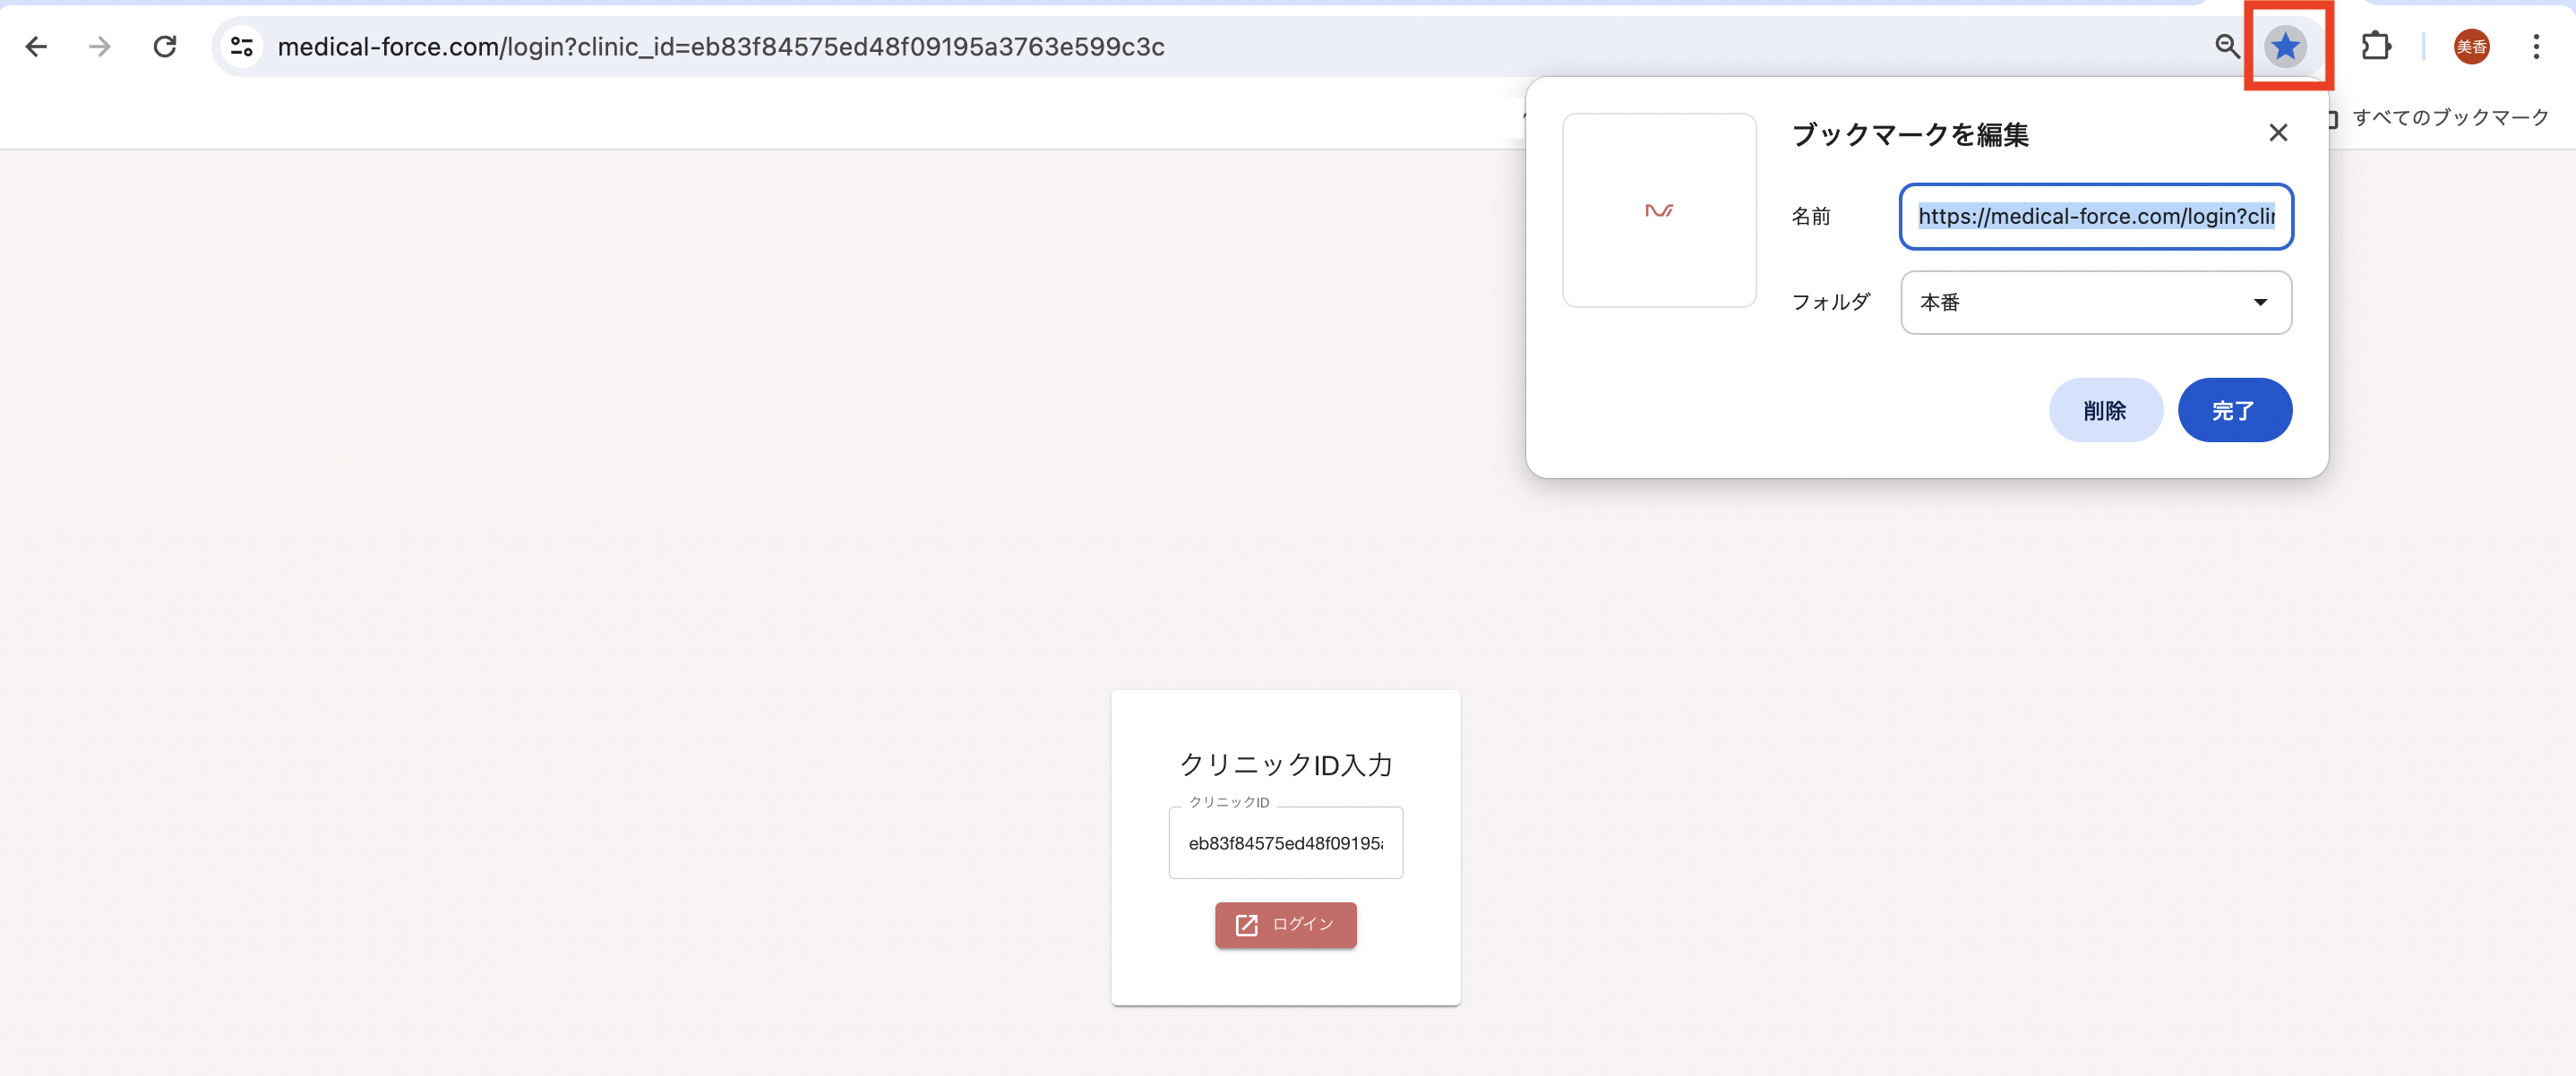Select the 名前 bookmark name field
2576x1076 pixels.
[x=2095, y=217]
